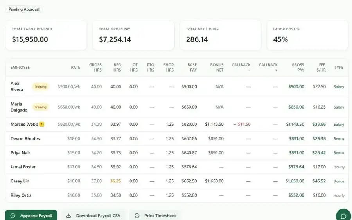Click effective rate $26.42 for Priya Nair

[319, 153]
